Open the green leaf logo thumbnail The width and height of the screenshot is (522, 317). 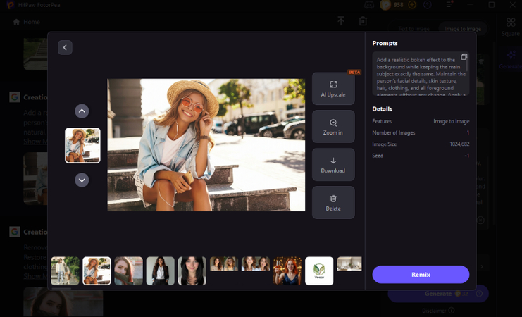pos(319,271)
